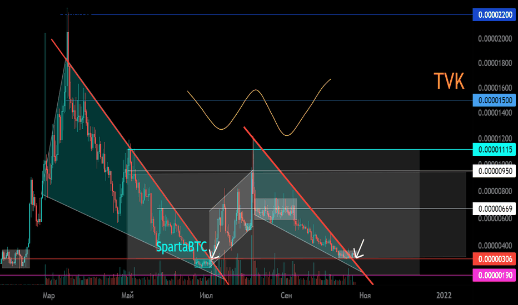Click the 0.00002000 price axis value
518x305 pixels.
click(x=495, y=39)
